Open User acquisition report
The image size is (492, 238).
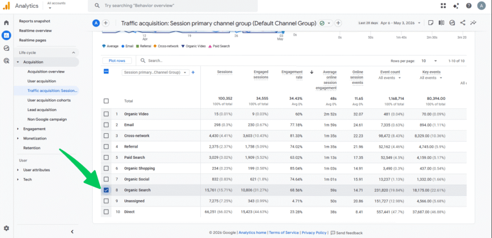coord(42,81)
